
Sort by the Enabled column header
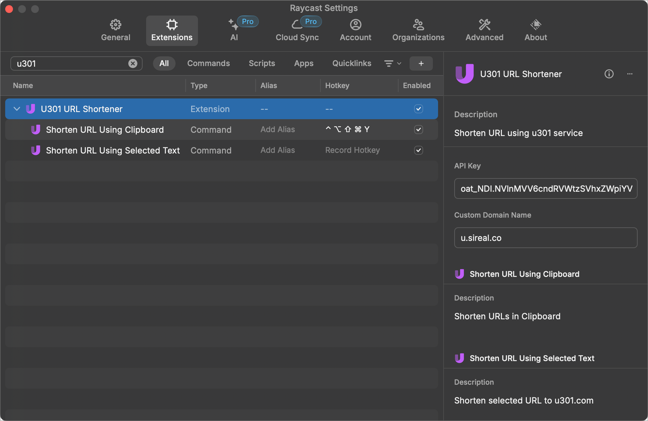coord(417,85)
